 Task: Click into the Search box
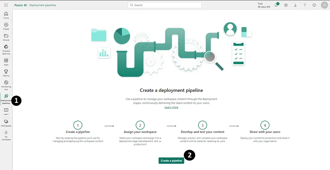[165, 5]
